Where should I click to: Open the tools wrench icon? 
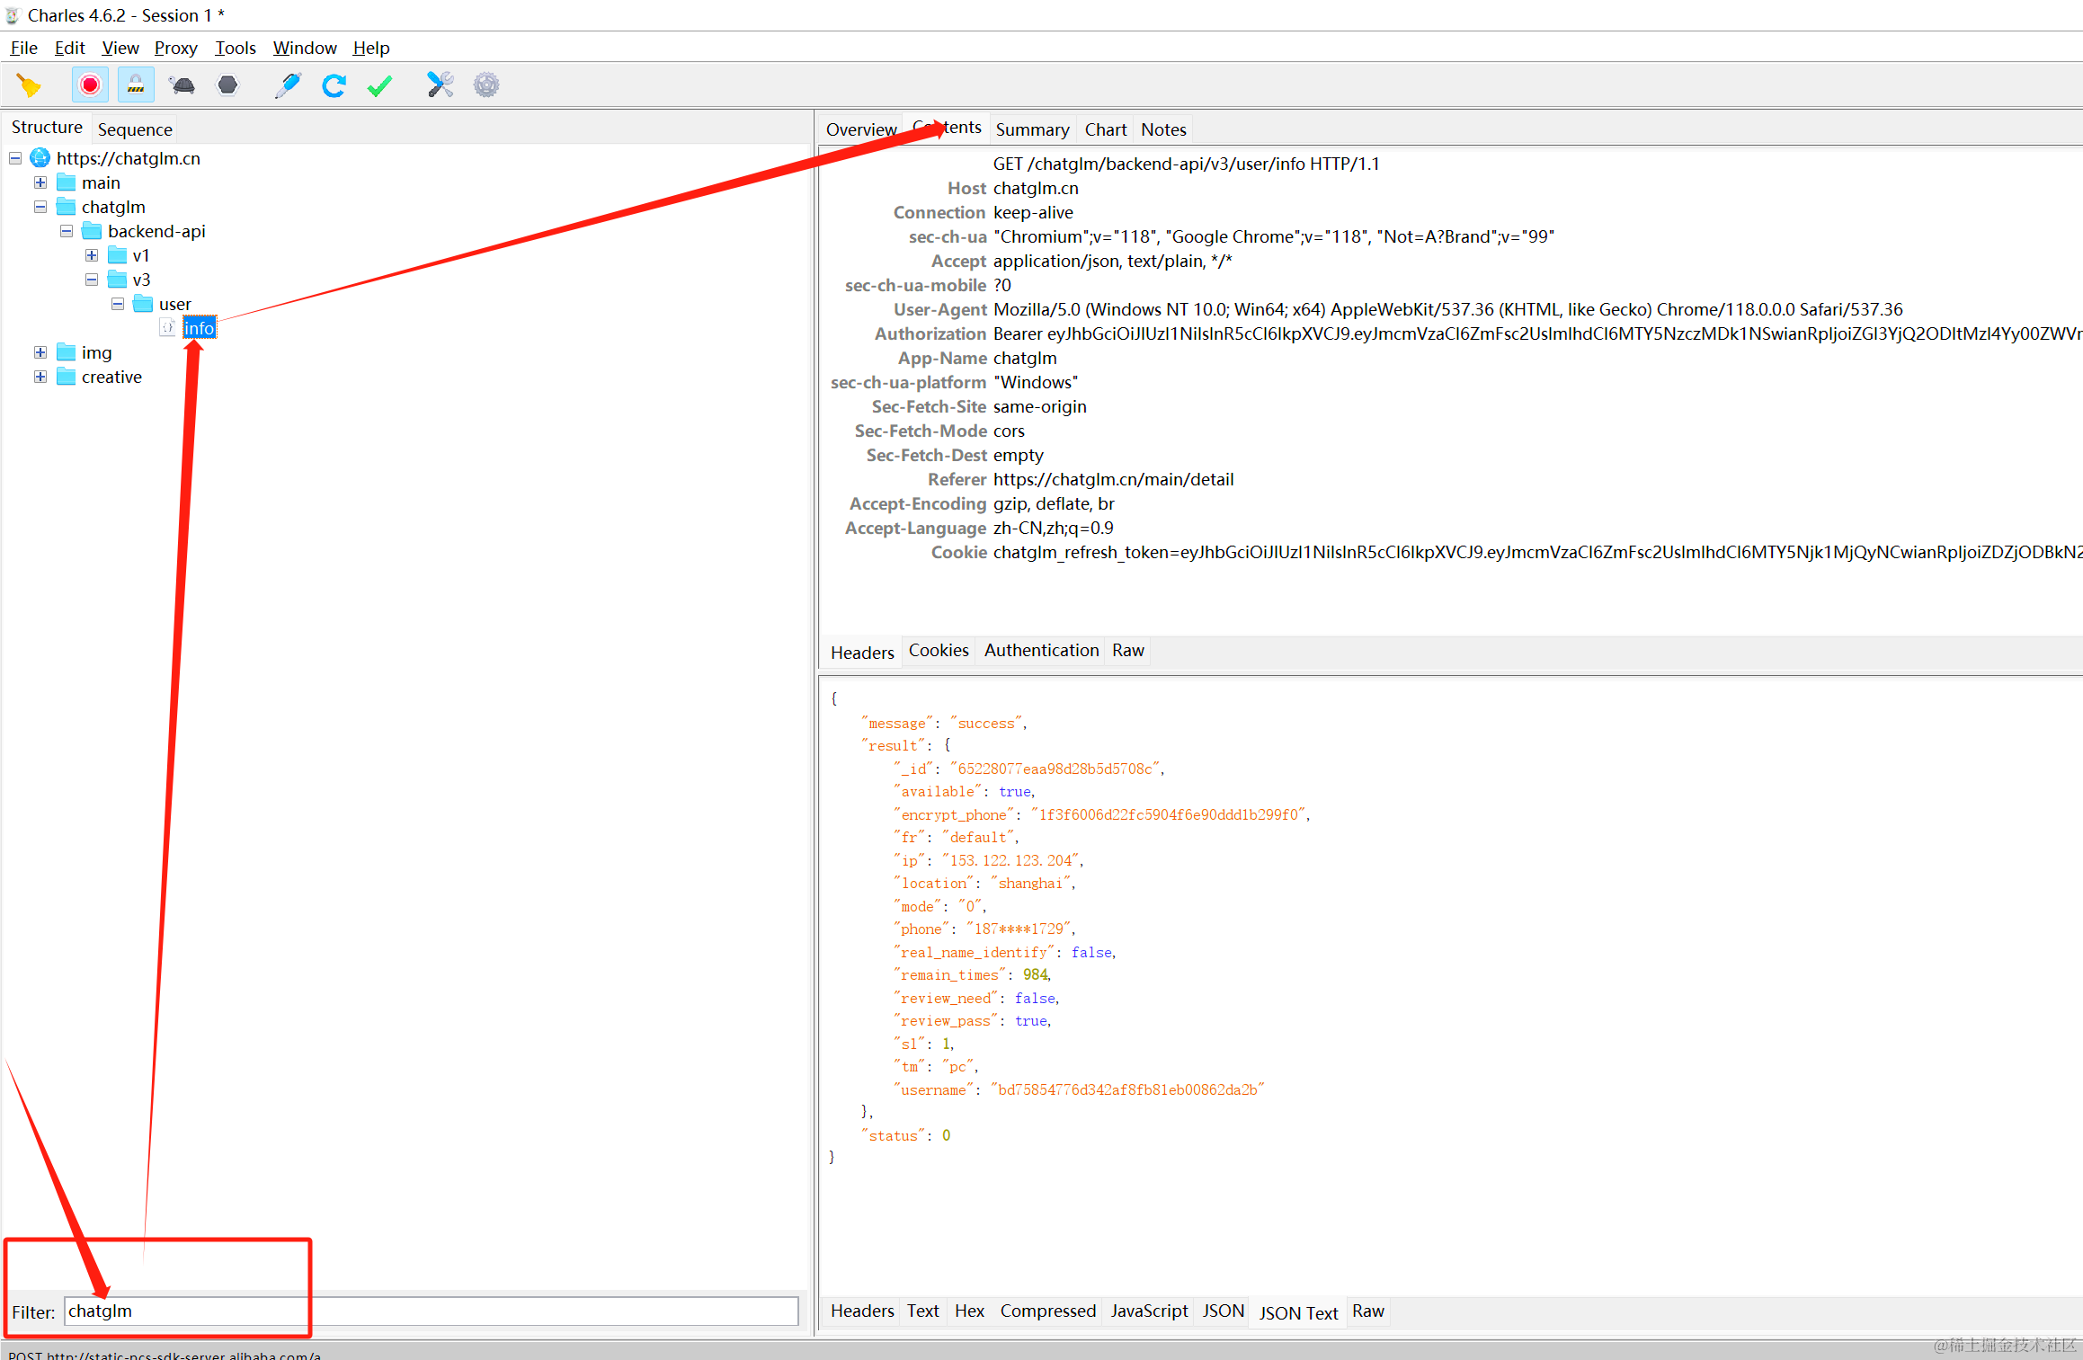(440, 85)
